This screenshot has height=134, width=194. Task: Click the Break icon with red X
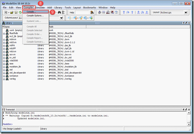[112, 12]
